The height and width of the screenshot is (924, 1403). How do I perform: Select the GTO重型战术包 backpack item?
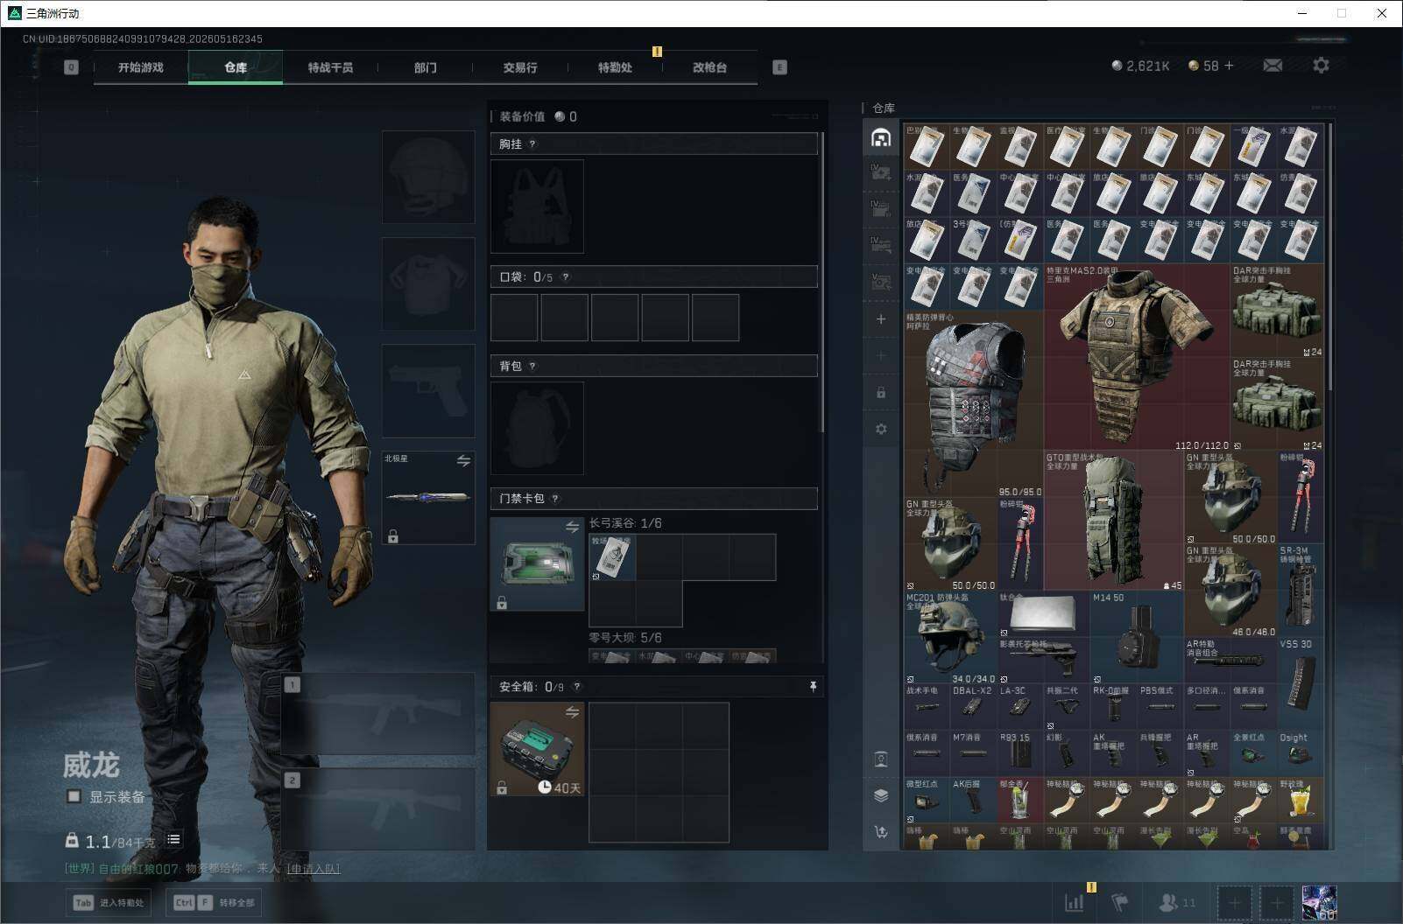coord(1113,521)
